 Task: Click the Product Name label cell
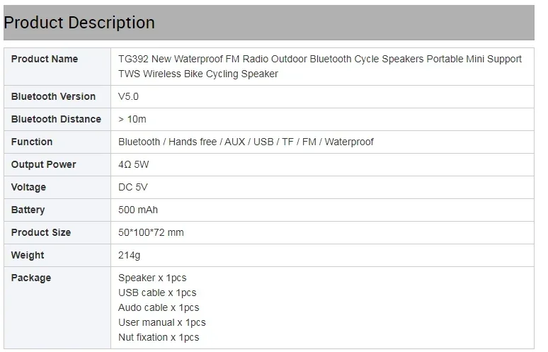point(45,59)
